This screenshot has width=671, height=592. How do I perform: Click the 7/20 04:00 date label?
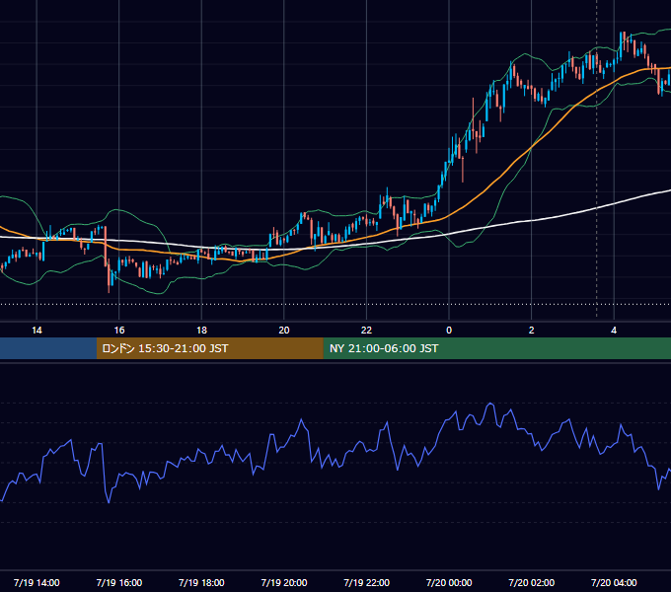click(614, 582)
